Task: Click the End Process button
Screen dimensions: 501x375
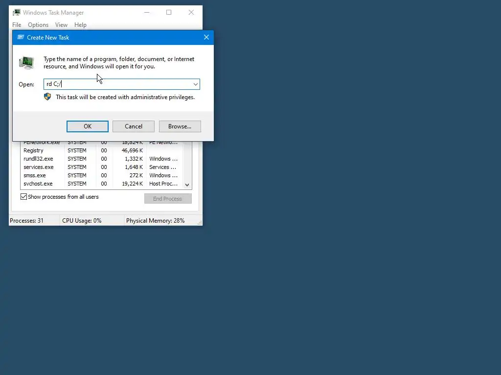Action: click(x=168, y=199)
